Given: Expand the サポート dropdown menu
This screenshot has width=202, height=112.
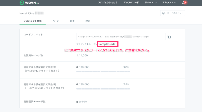Looking at the screenshot, I should coord(151,3).
